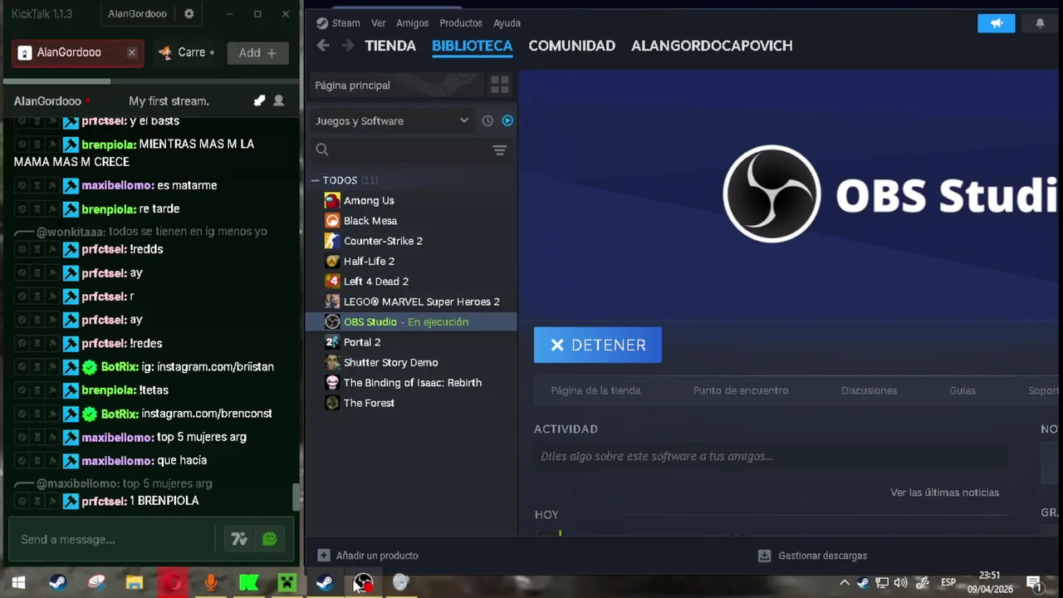This screenshot has width=1063, height=598.
Task: Open the chatters list user icon
Action: [279, 100]
